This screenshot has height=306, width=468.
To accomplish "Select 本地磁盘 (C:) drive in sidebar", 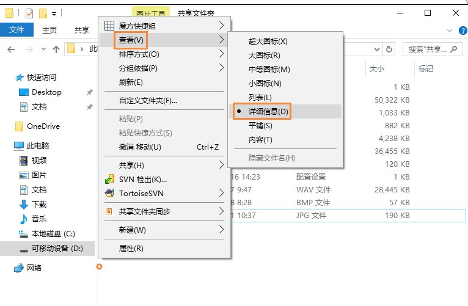I will (x=53, y=233).
